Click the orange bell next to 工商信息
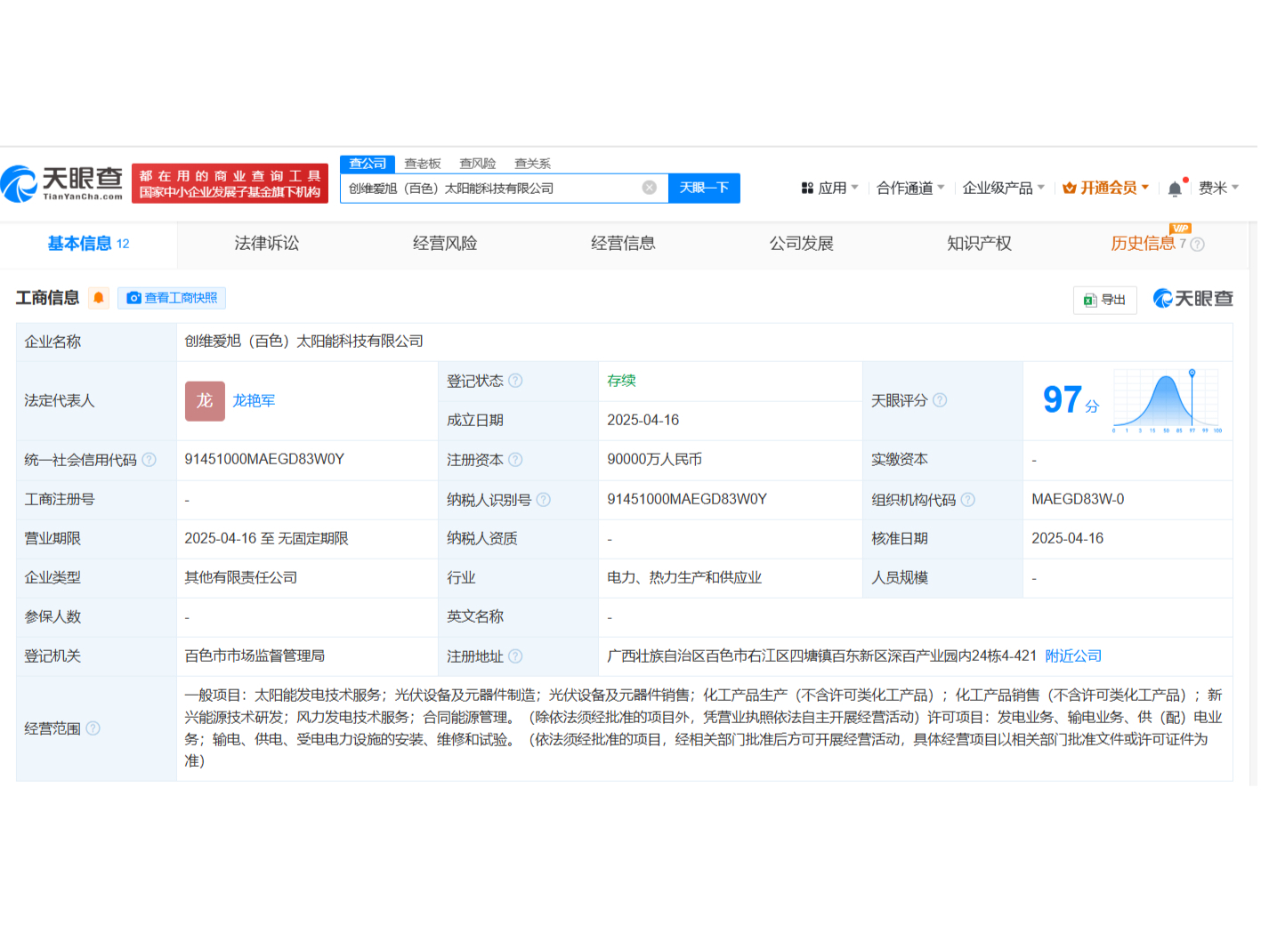This screenshot has width=1261, height=933. (99, 298)
